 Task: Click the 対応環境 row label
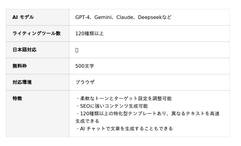point(22,82)
